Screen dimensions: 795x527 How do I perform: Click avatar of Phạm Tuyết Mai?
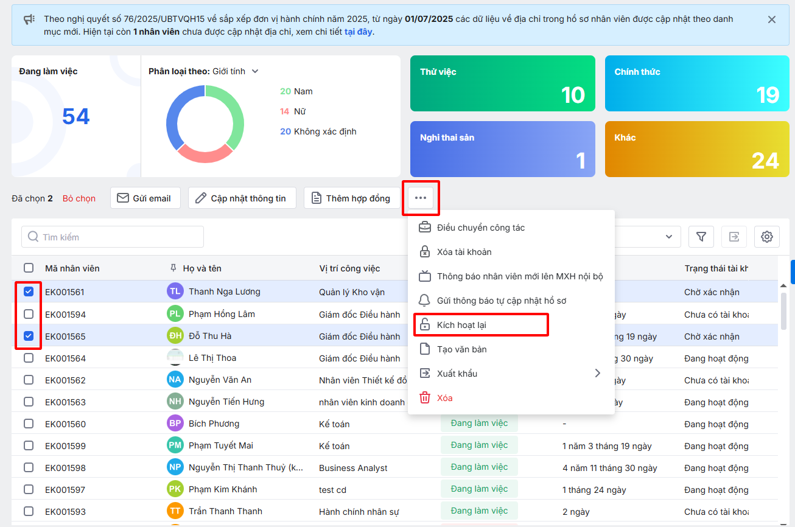point(175,445)
